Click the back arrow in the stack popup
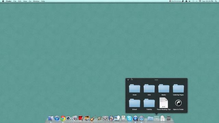The height and width of the screenshot is (123, 219). pos(128,80)
